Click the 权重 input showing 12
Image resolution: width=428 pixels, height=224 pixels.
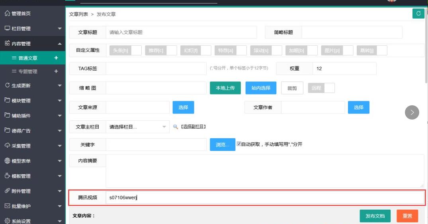click(344, 69)
